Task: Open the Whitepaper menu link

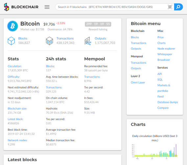Action: 165,54
